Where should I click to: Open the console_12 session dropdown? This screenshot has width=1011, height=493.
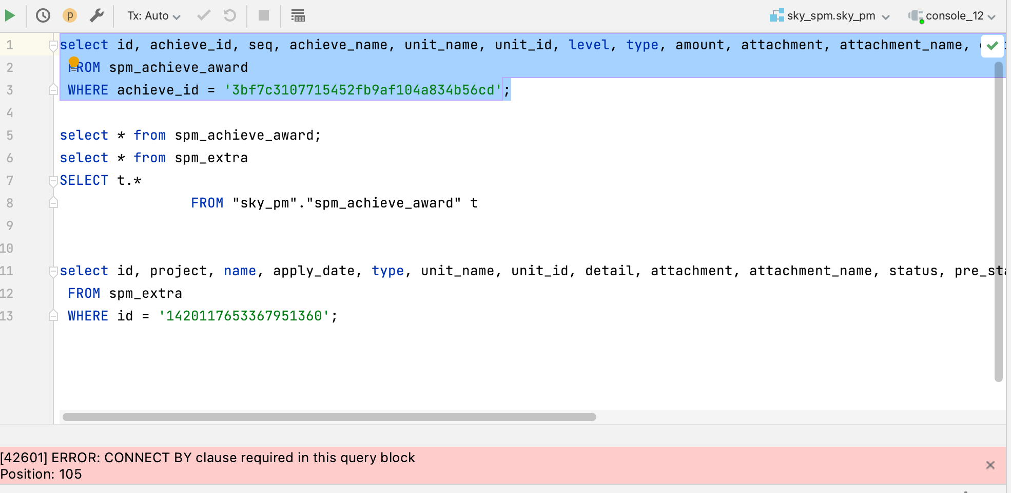click(956, 15)
